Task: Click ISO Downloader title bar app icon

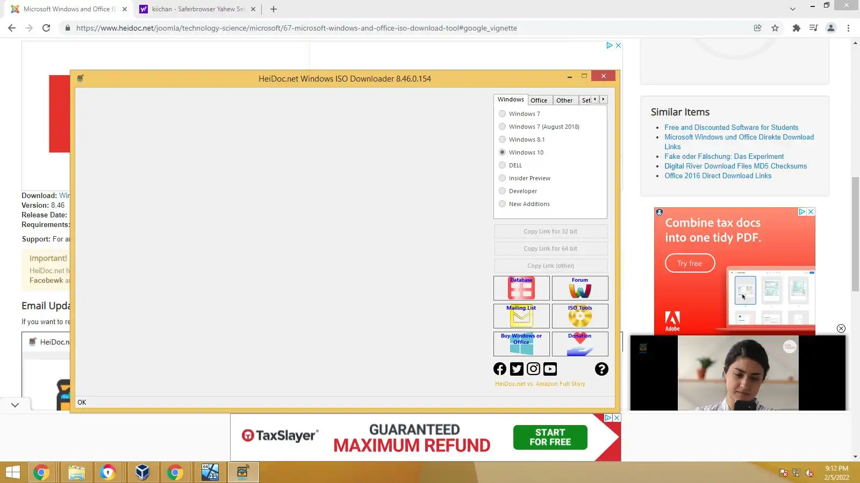Action: [x=80, y=78]
